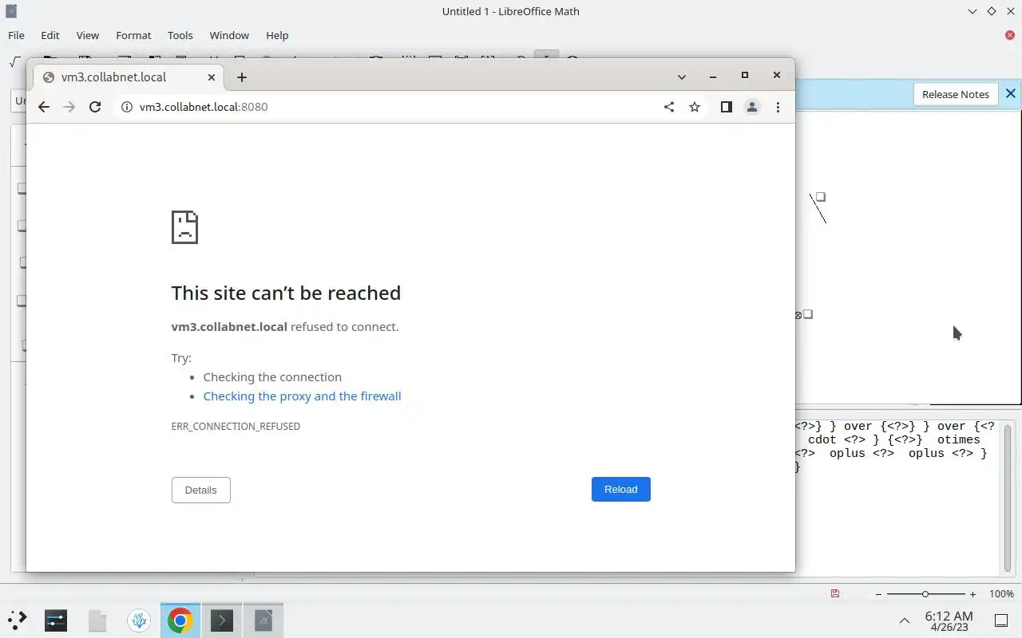Click the Chrome address bar URL

point(204,107)
